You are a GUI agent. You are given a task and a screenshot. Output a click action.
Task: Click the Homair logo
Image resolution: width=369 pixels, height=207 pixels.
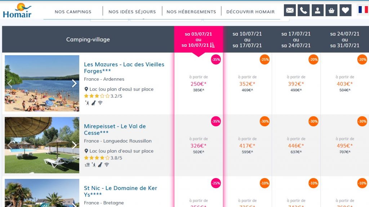coord(17,10)
